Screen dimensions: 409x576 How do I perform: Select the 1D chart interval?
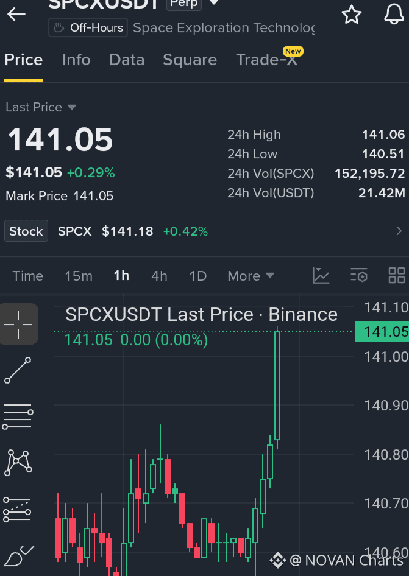click(198, 276)
